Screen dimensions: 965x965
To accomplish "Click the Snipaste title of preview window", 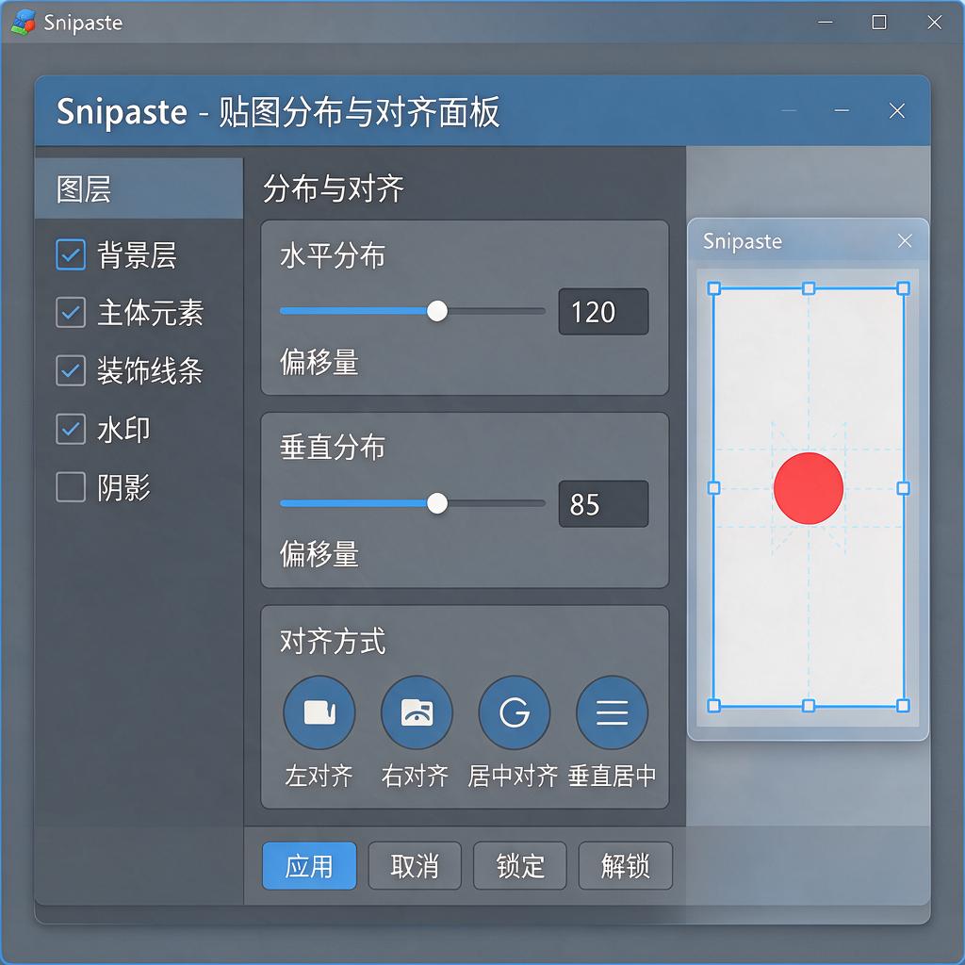I will (743, 241).
